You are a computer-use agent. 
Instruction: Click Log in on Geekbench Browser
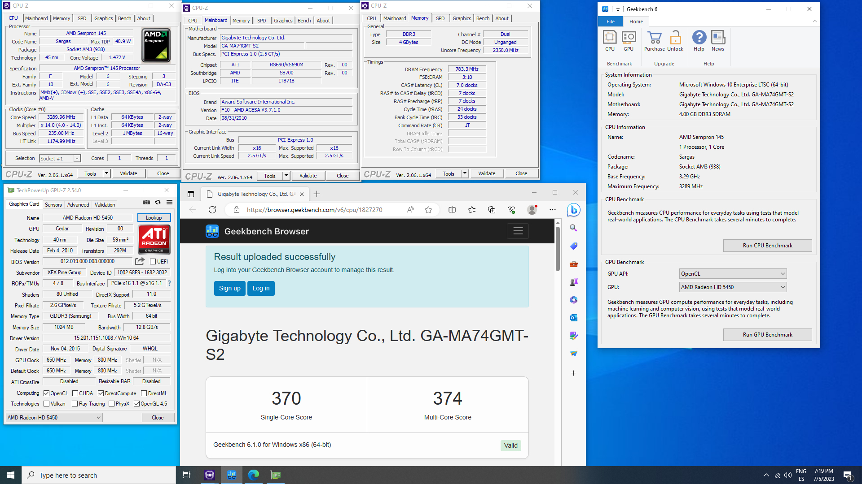tap(261, 288)
